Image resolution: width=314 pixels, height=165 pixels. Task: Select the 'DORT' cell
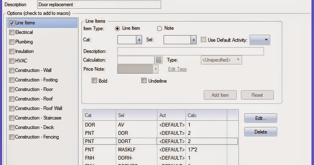(x=137, y=141)
